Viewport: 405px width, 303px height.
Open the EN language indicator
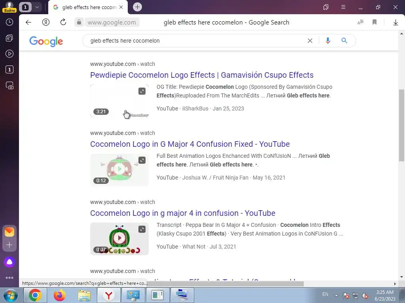(x=325, y=294)
